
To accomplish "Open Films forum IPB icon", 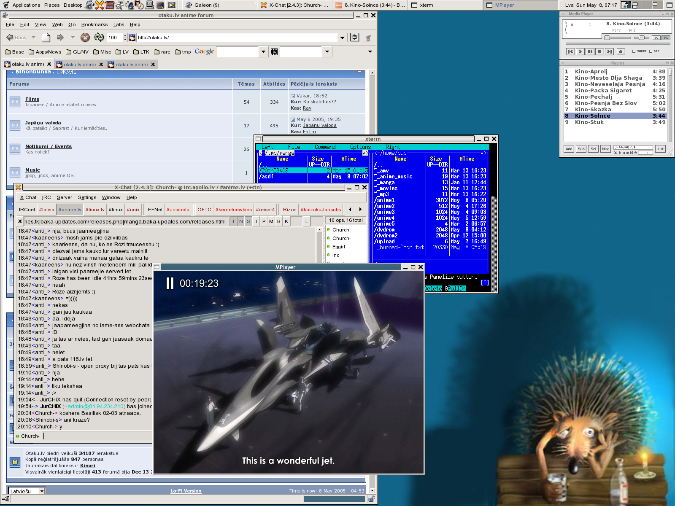I will (15, 102).
